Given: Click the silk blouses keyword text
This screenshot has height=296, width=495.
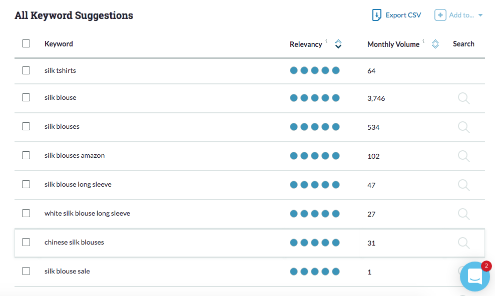Looking at the screenshot, I should (62, 126).
